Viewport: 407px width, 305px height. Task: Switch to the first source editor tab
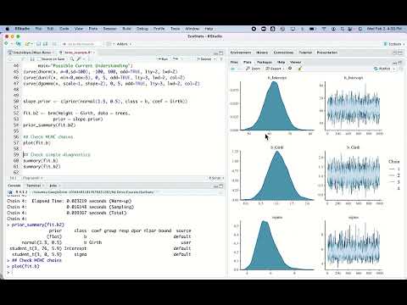31,53
